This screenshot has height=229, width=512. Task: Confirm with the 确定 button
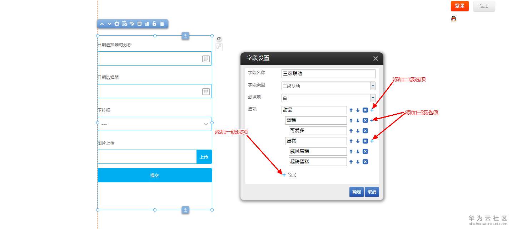pyautogui.click(x=357, y=192)
